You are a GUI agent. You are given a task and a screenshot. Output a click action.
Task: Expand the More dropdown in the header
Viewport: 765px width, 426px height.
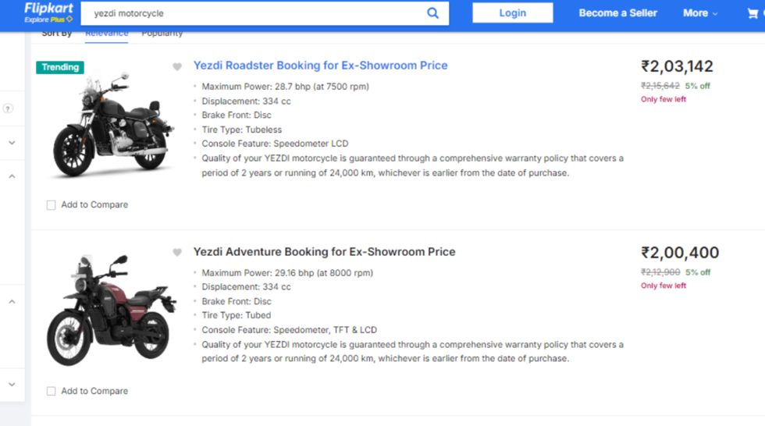point(699,13)
